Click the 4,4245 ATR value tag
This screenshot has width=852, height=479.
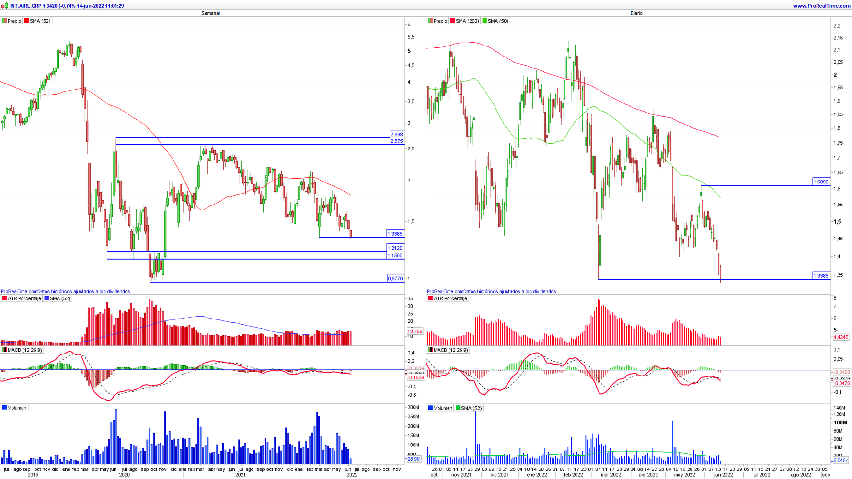point(841,337)
